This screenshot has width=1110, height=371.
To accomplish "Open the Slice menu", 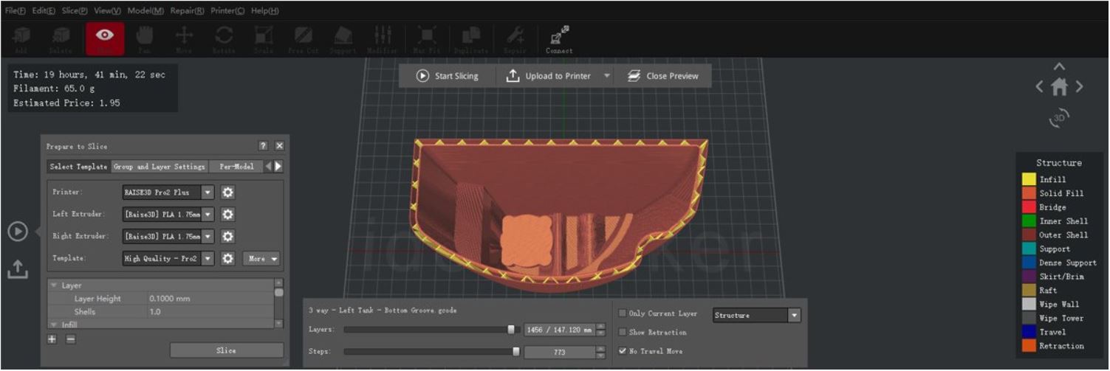I will click(75, 11).
